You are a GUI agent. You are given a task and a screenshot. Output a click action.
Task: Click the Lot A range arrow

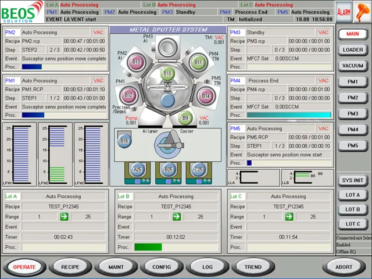[65, 216]
